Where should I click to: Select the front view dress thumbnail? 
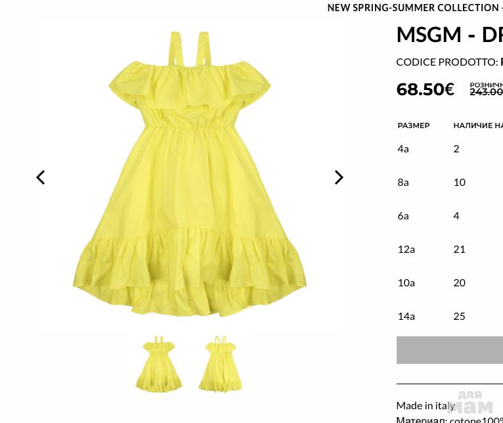[159, 364]
